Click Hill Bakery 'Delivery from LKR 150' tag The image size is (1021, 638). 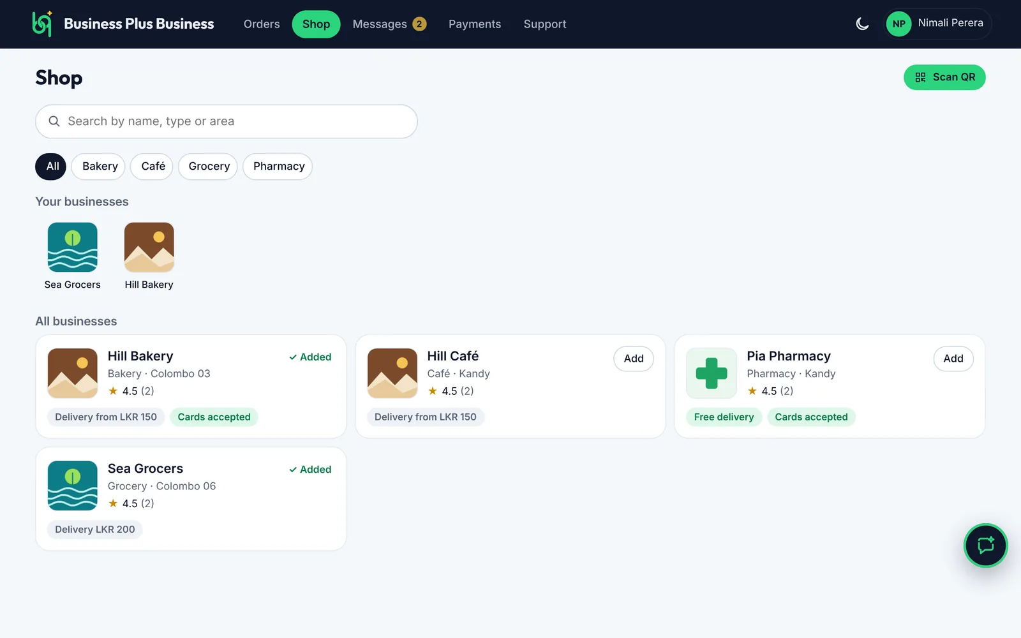(106, 417)
